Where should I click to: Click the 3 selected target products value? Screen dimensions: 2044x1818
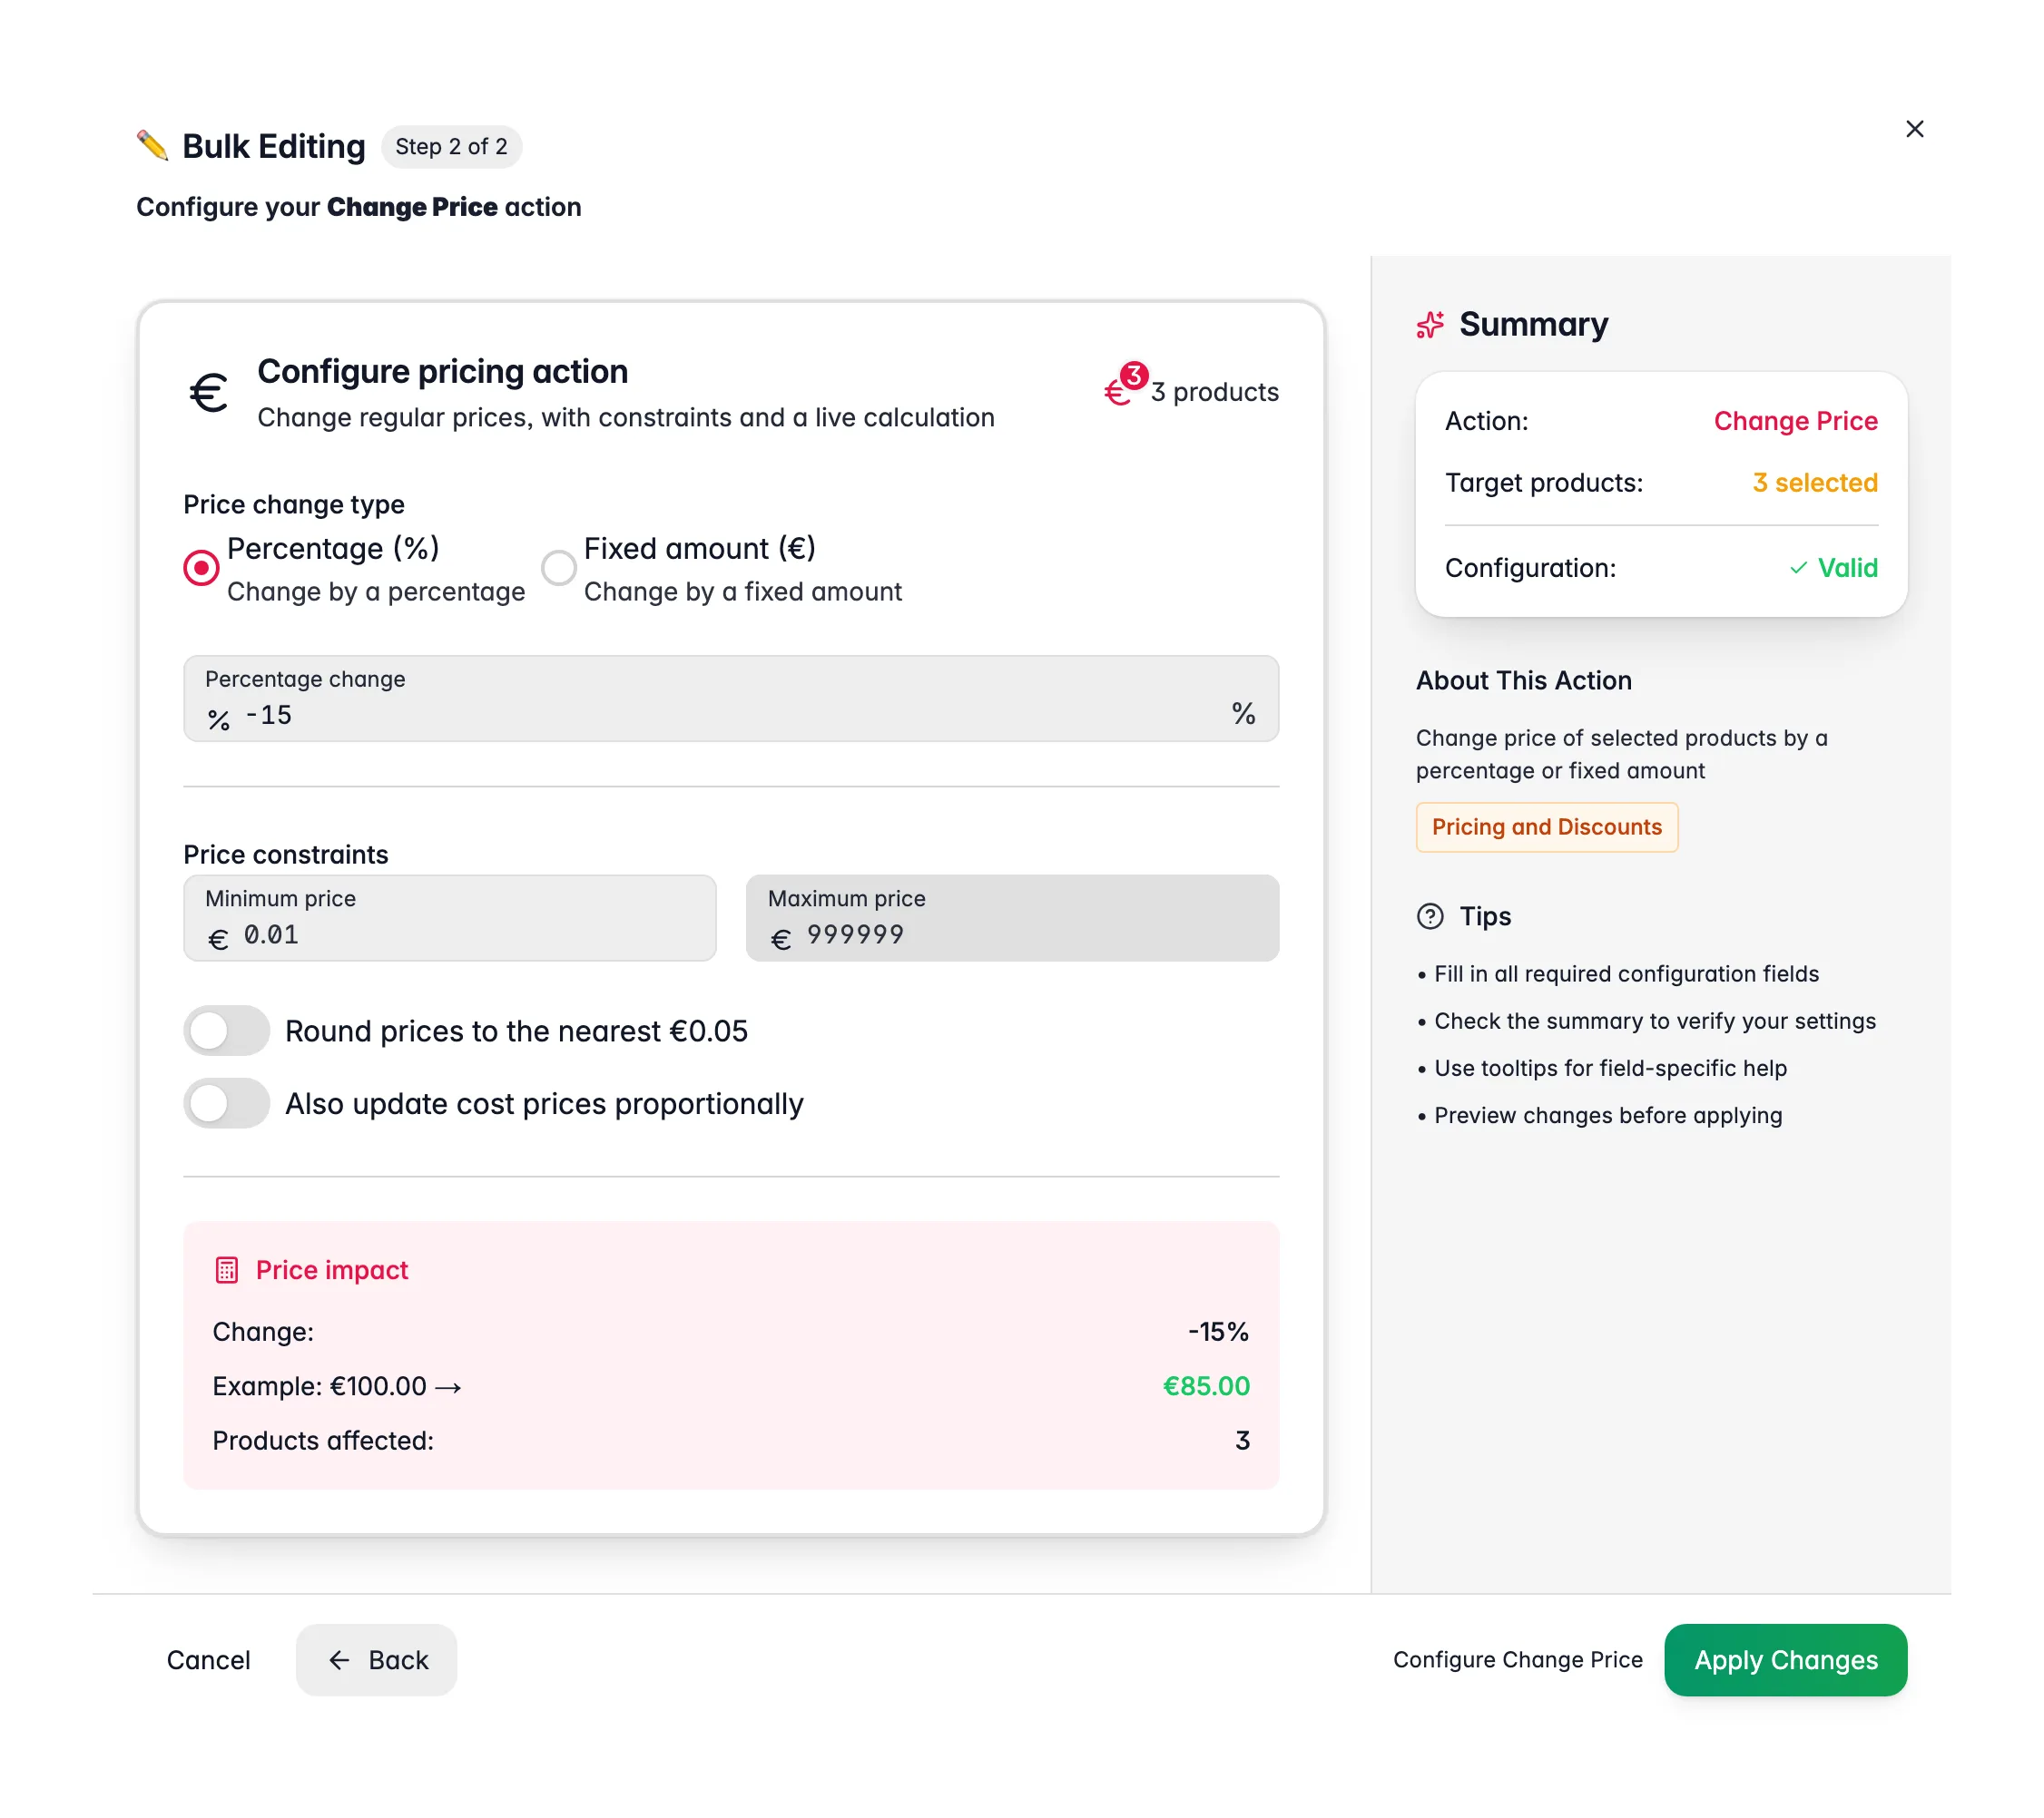tap(1814, 483)
